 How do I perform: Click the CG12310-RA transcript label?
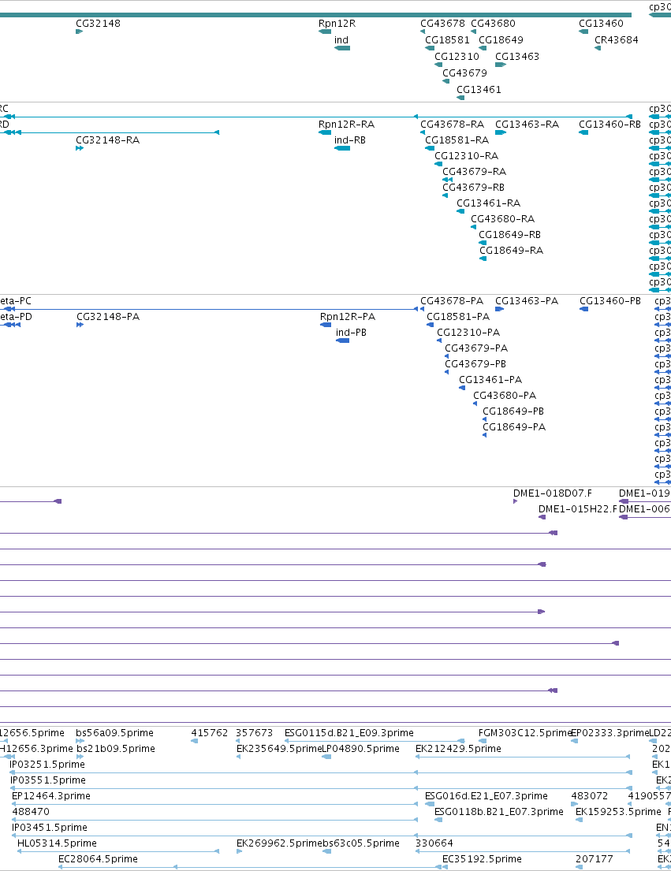tap(467, 156)
